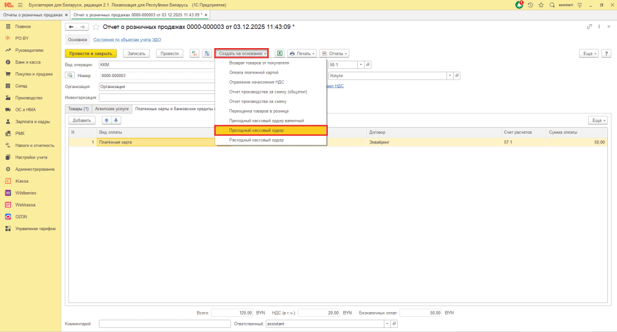The width and height of the screenshot is (617, 332).
Task: Open Банк и касса sidebar section
Action: tap(28, 62)
